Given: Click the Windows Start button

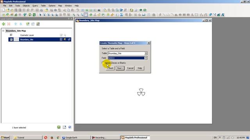Looking at the screenshot, I should coord(5,137).
